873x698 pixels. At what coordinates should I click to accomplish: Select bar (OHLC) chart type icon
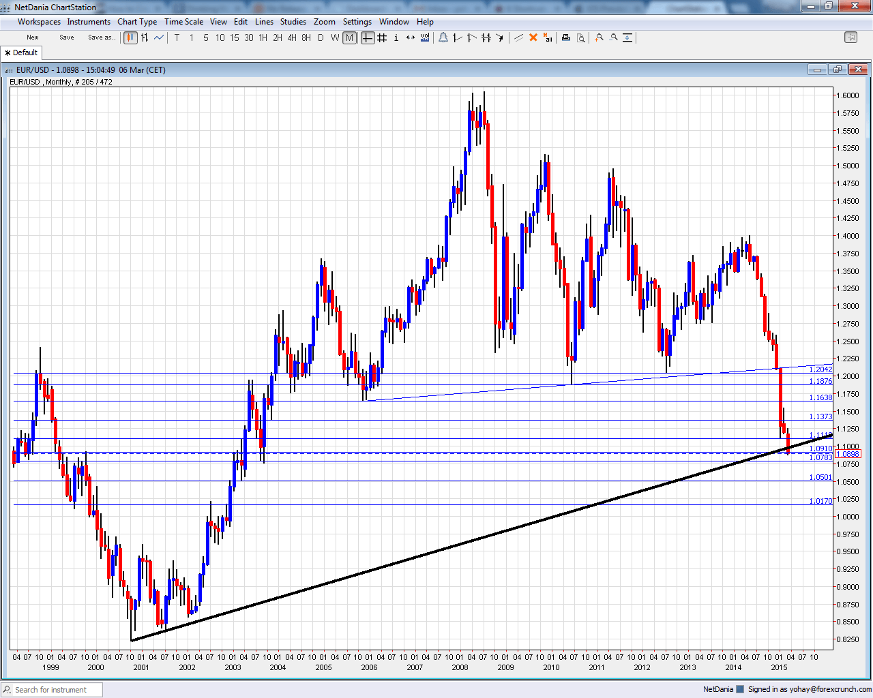(x=145, y=37)
